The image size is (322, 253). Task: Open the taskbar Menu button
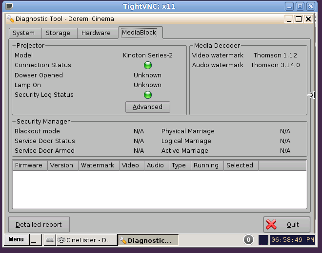tap(16, 239)
